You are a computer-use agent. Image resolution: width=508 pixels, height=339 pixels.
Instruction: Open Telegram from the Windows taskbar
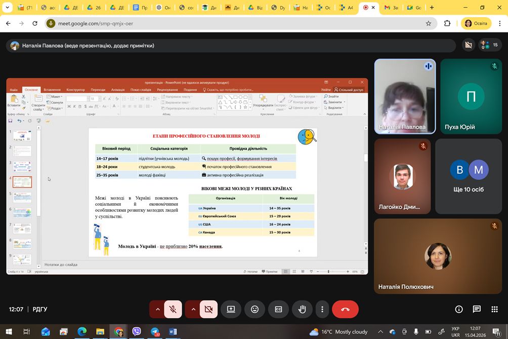(x=155, y=332)
